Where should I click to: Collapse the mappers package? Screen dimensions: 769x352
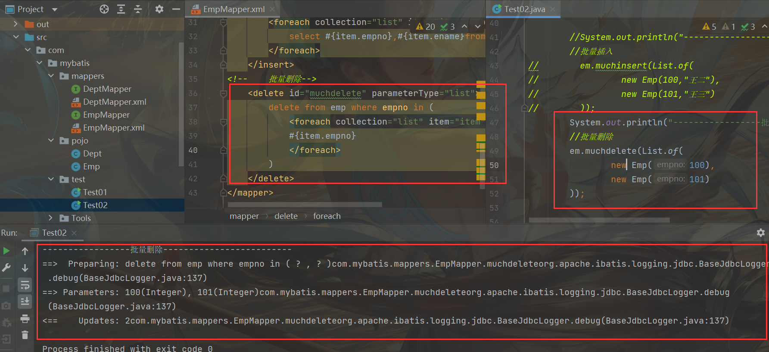(51, 76)
